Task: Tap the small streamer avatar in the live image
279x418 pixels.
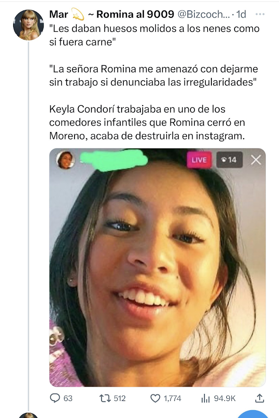Action: (65, 160)
